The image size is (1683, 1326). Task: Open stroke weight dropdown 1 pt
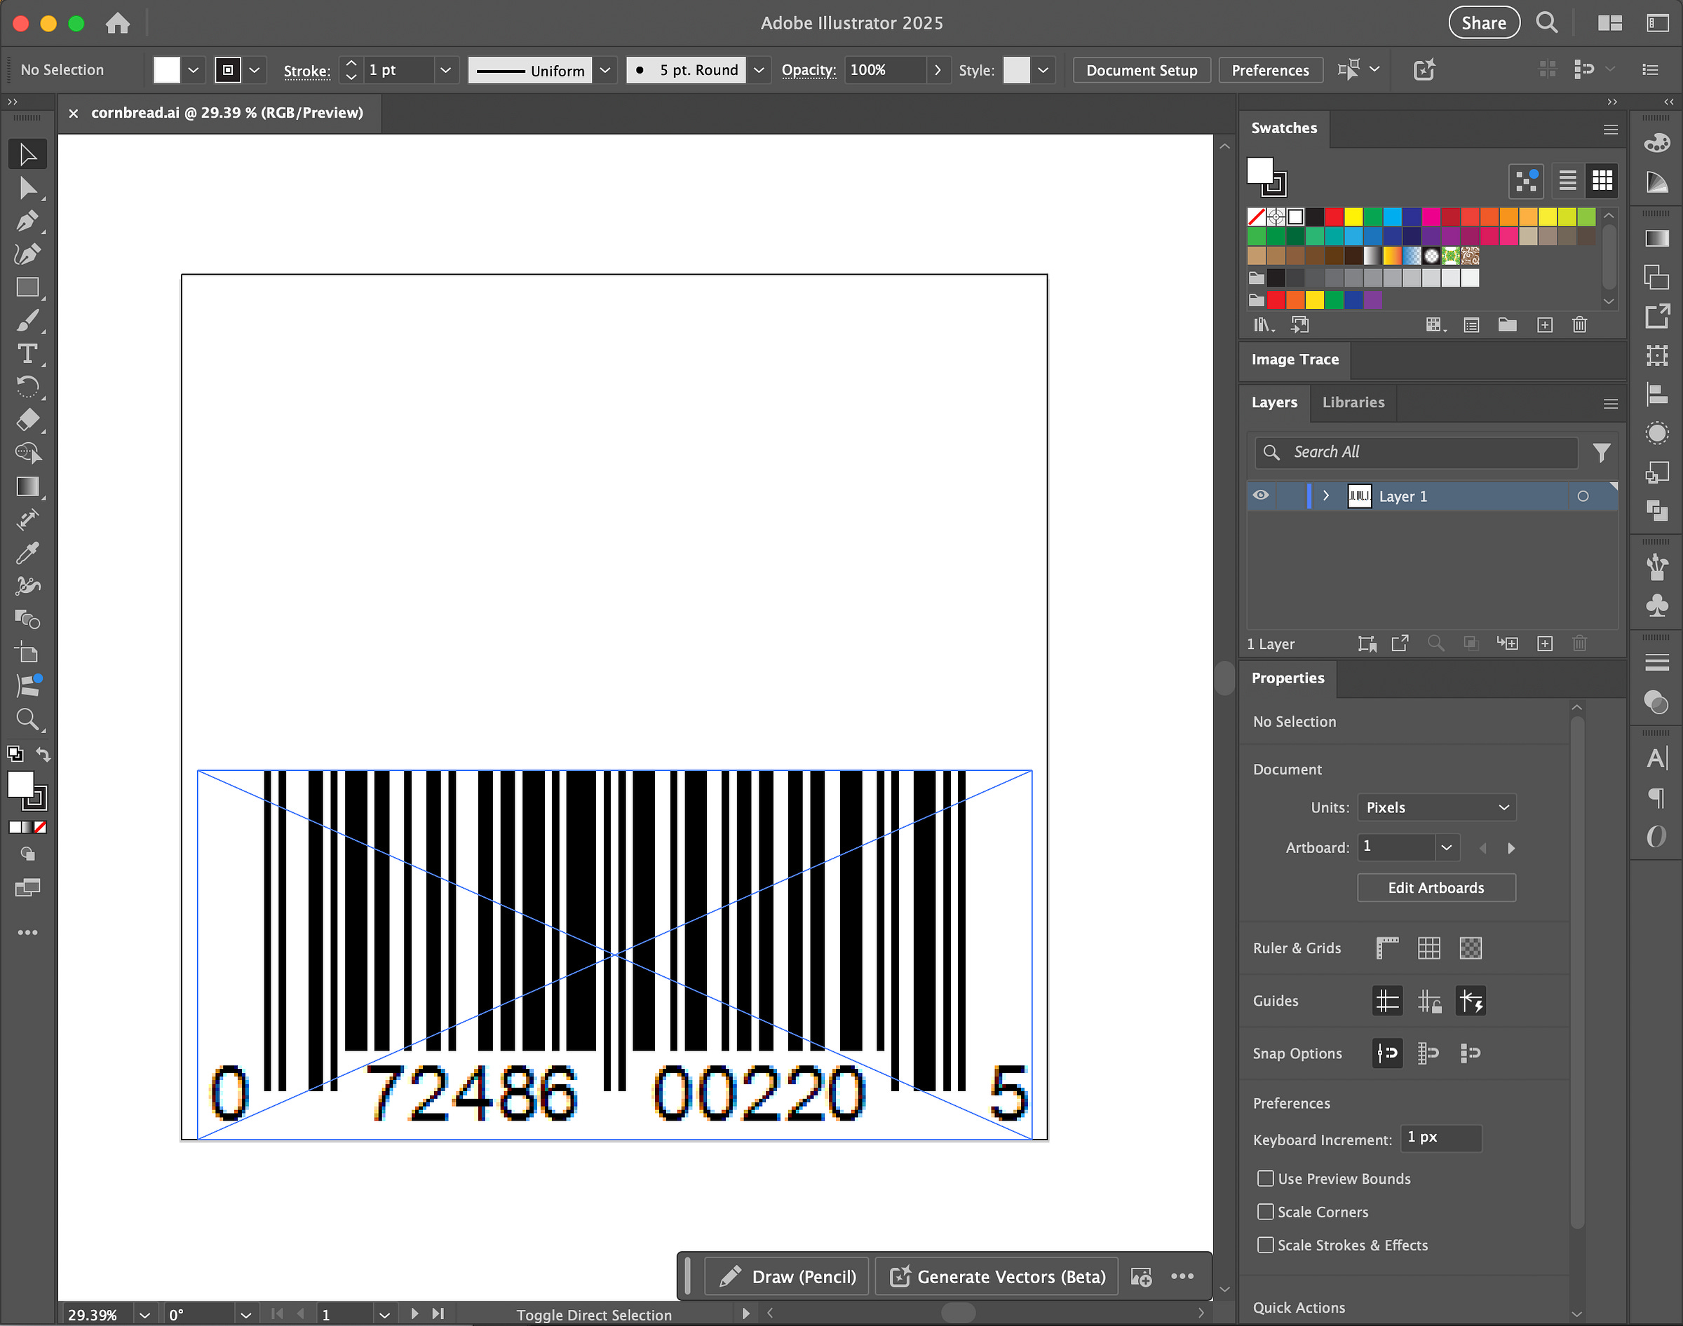pos(445,70)
